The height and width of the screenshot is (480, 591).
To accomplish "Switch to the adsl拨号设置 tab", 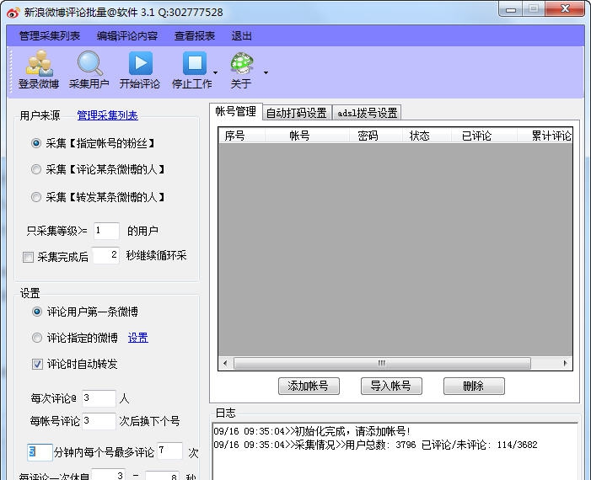I will tap(367, 113).
